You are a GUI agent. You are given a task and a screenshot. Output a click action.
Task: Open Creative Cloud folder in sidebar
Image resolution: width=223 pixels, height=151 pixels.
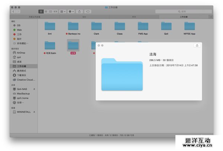24,80
